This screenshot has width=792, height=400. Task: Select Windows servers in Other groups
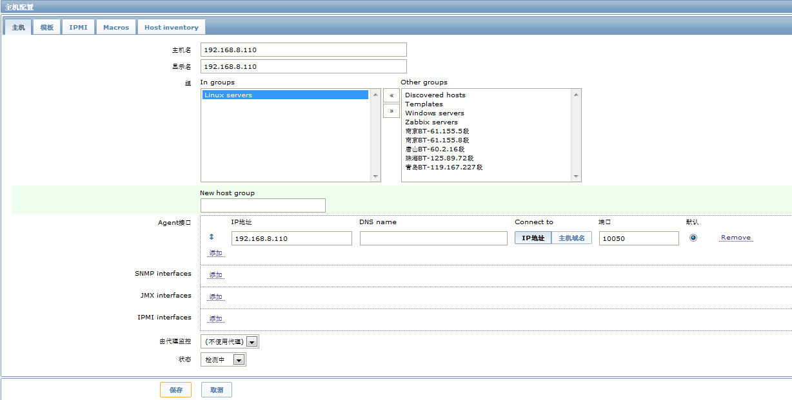click(x=434, y=113)
